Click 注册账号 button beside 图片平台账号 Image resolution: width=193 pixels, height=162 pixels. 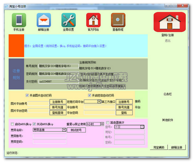(58, 102)
